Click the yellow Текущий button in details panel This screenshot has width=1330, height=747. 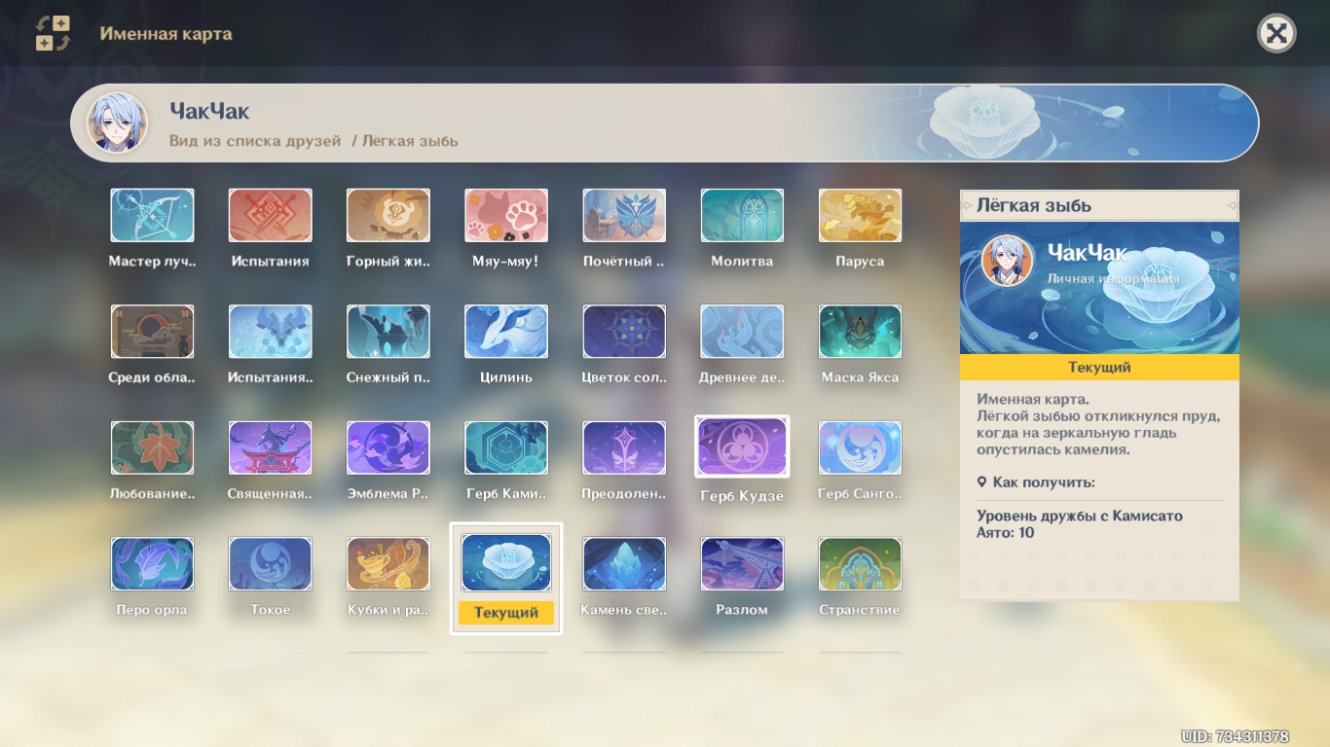1099,368
